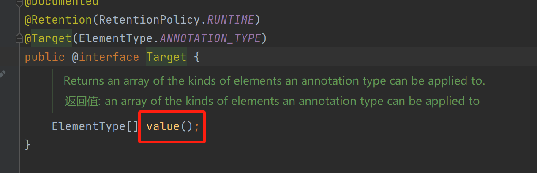Screen dimensions: 537x173
Task: Collapse the fold marker beside @Target annotation
Action: 19,39
